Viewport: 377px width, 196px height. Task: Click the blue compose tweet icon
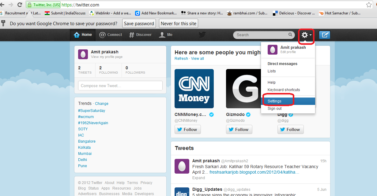click(325, 35)
